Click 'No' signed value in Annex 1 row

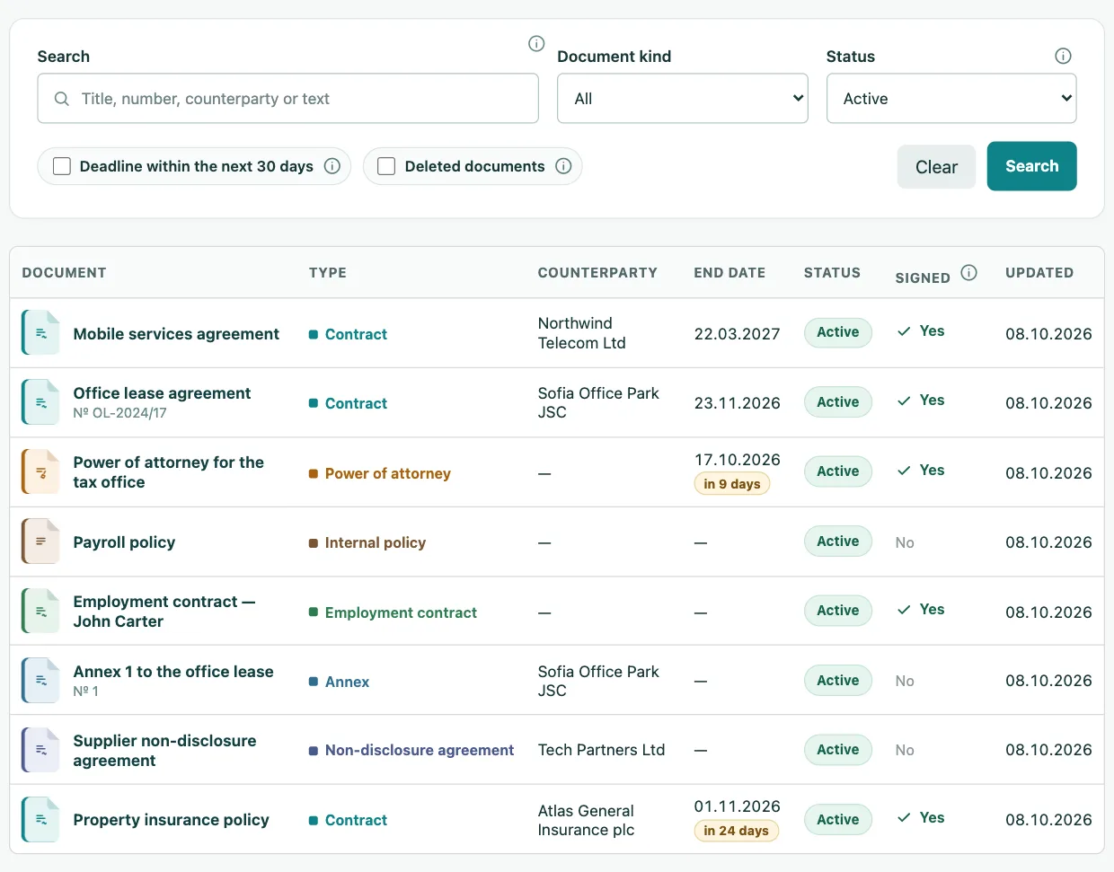pos(905,681)
